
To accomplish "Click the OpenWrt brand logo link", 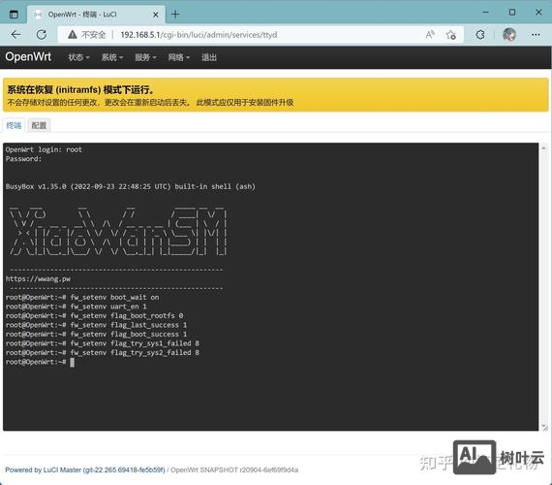I will pyautogui.click(x=28, y=56).
